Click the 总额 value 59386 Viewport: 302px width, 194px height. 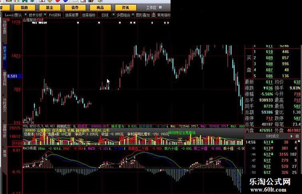pyautogui.click(x=267, y=112)
